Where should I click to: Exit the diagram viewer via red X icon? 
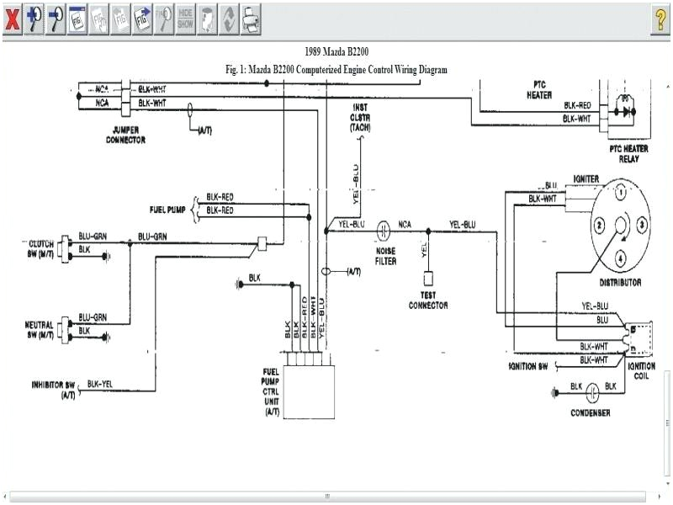click(11, 19)
